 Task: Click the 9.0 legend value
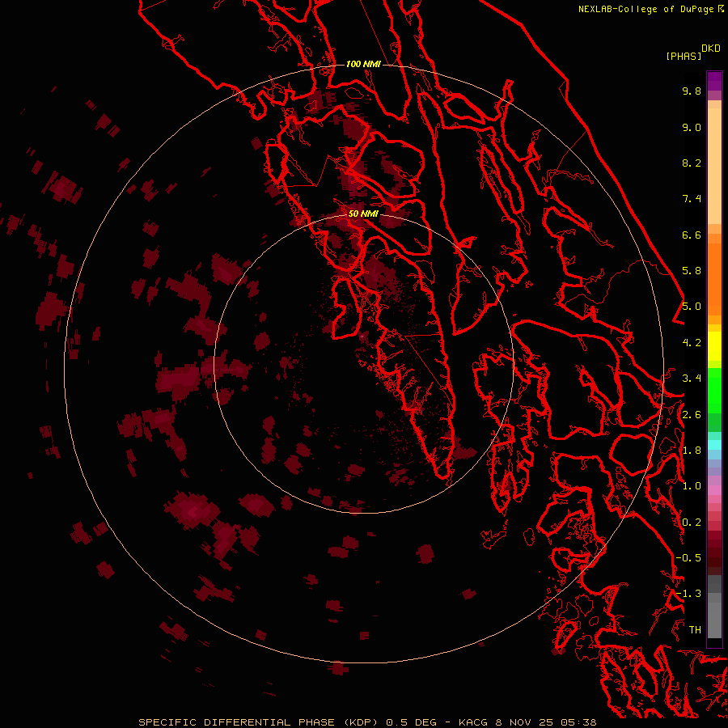click(692, 128)
